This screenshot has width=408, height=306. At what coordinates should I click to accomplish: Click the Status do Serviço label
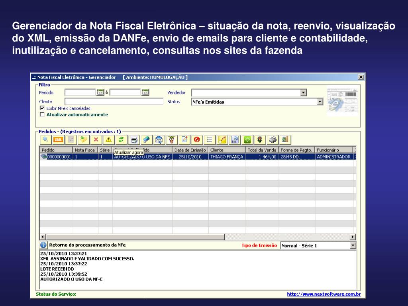coord(56,294)
